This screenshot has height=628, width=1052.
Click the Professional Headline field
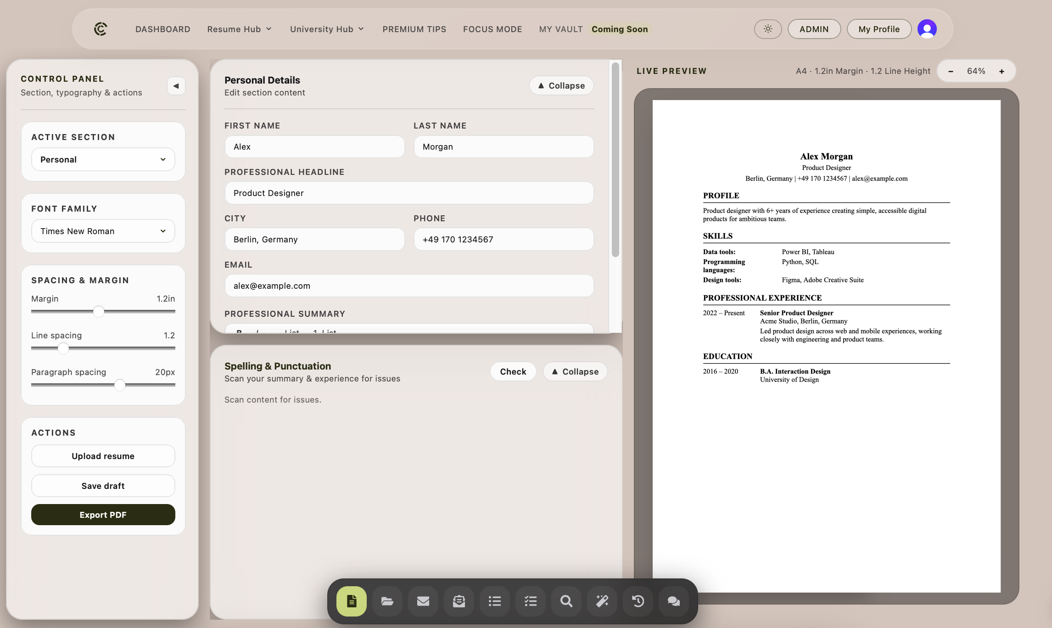[x=409, y=193]
